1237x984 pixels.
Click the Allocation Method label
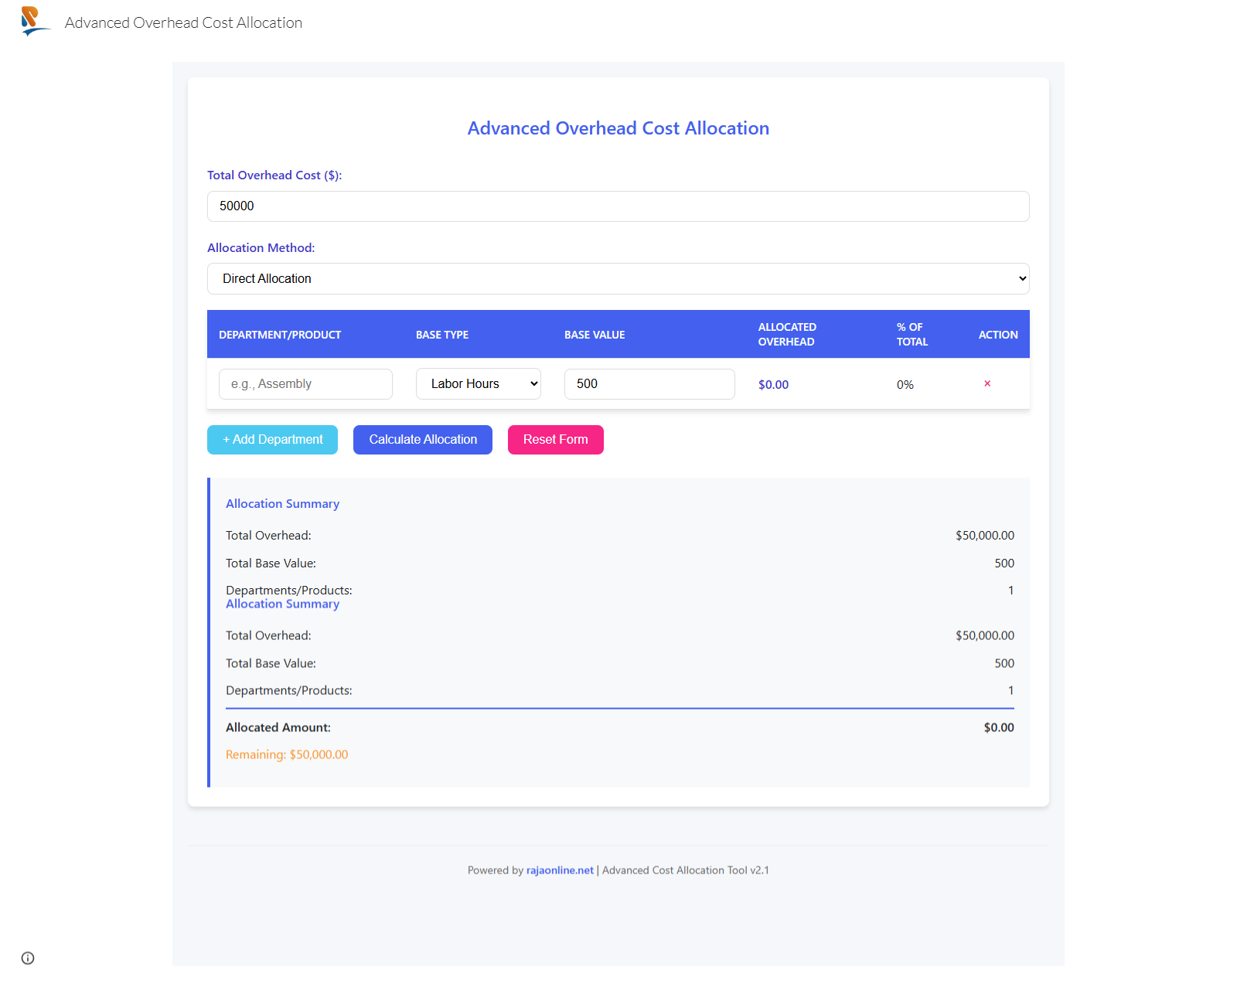(261, 248)
